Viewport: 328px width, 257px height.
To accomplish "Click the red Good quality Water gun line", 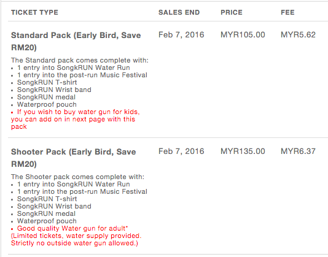I will coord(72,228).
